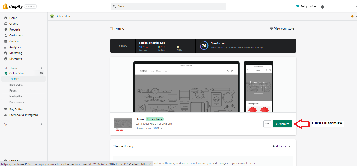Screen dimensions: 357x166
Task: Click the Online Store icon in page header
Action: click(x=52, y=16)
